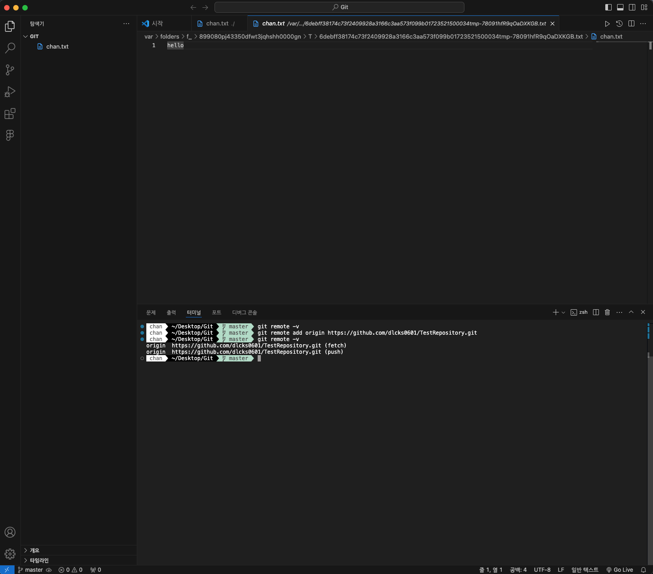The image size is (653, 574).
Task: Change 일반 텍스트 language mode
Action: click(585, 570)
